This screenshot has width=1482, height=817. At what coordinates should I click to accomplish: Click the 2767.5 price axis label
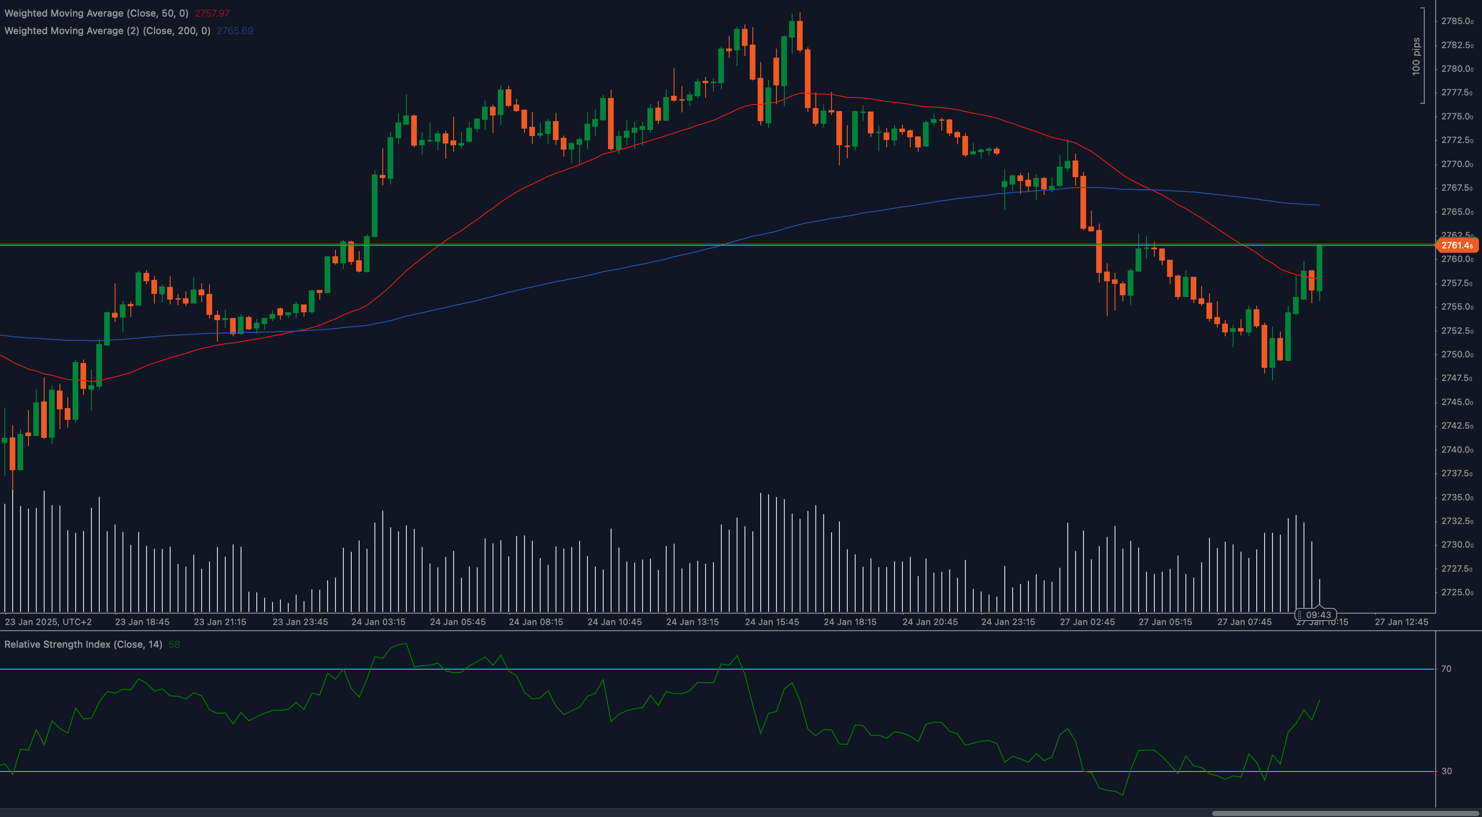point(1457,188)
